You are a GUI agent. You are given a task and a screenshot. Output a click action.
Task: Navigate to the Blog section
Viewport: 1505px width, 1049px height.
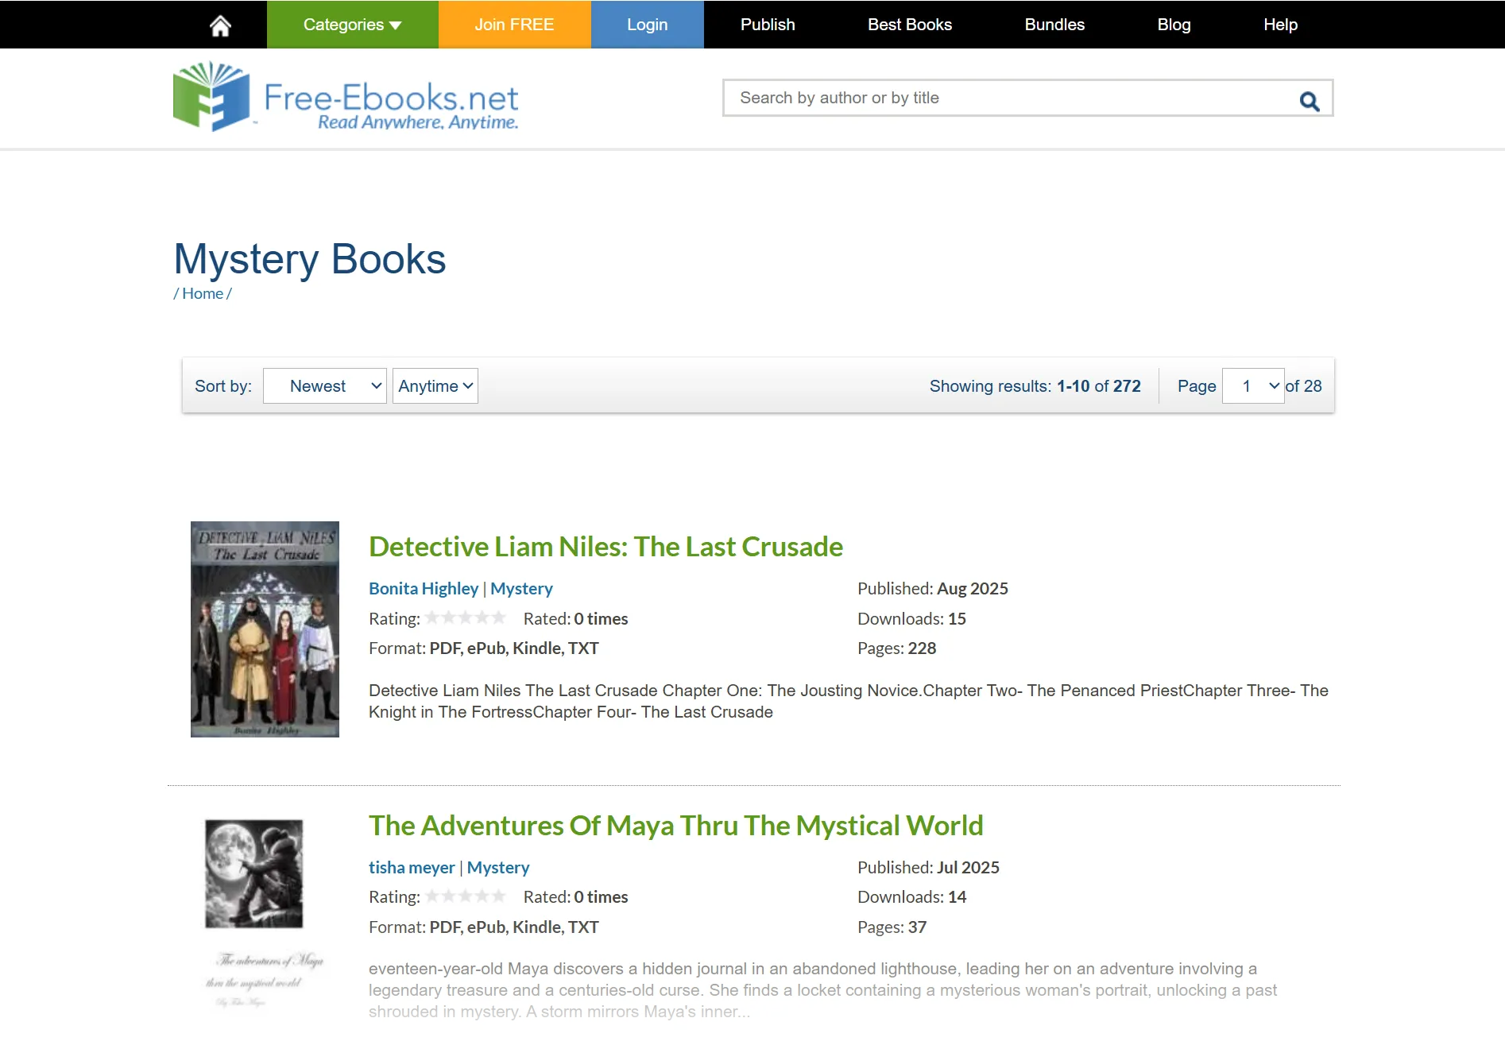[x=1174, y=24]
